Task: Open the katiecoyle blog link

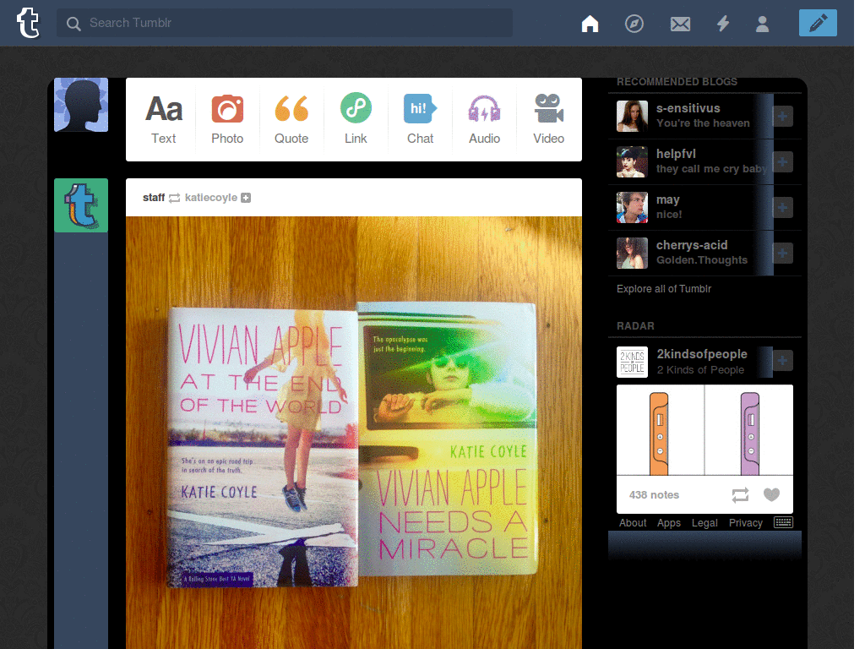Action: (210, 198)
